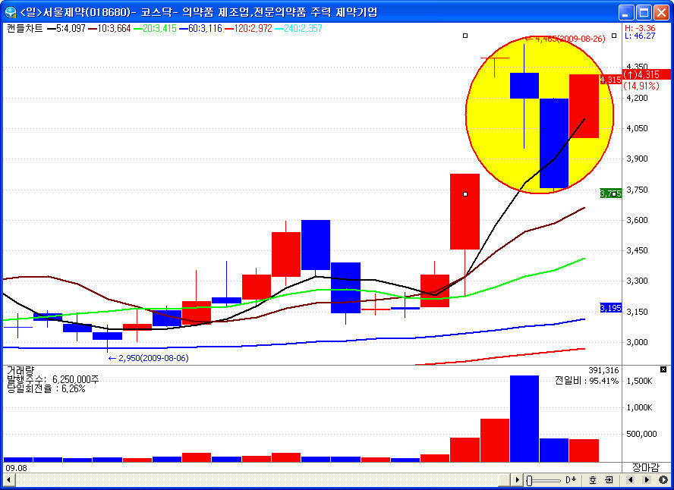Screen dimensions: 674x490
Task: Click the D↓ period icon beside the zoom slider
Action: tap(571, 479)
